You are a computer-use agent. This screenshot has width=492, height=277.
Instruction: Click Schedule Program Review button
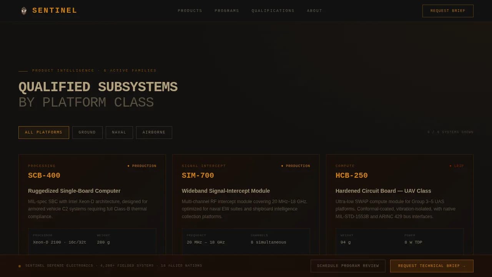click(x=348, y=266)
